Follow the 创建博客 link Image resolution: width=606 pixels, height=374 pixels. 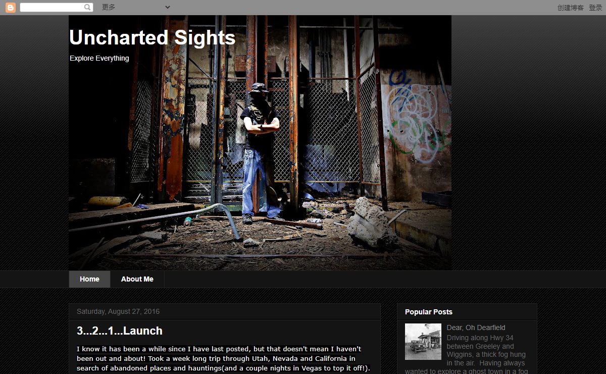pyautogui.click(x=571, y=8)
